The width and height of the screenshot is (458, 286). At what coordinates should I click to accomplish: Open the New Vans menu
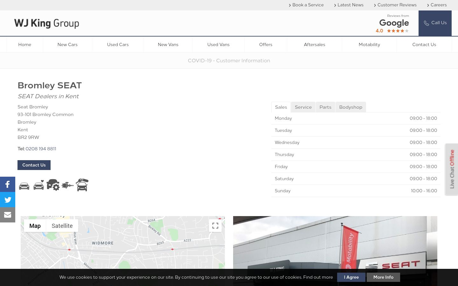click(x=168, y=44)
